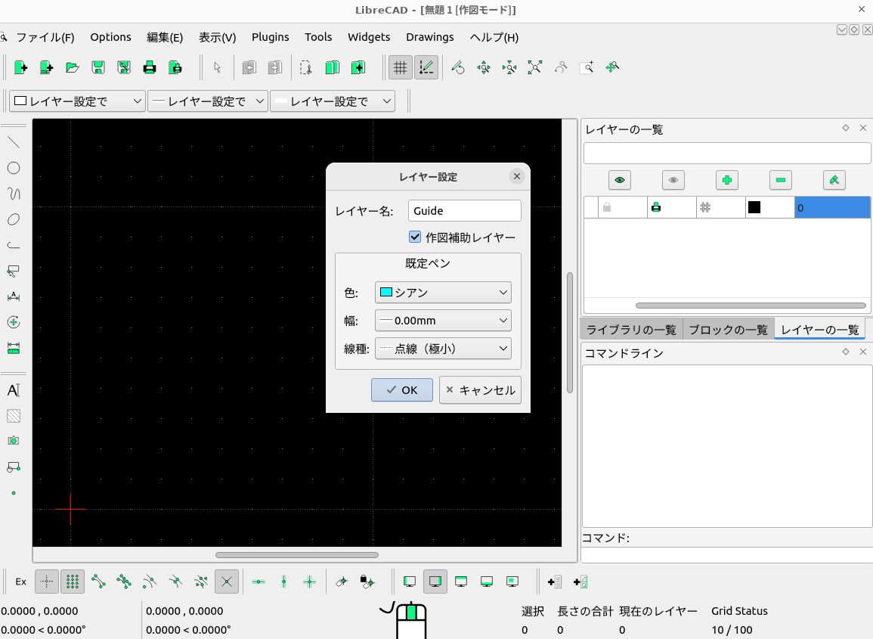Click the print icon in top toolbar

click(x=150, y=67)
